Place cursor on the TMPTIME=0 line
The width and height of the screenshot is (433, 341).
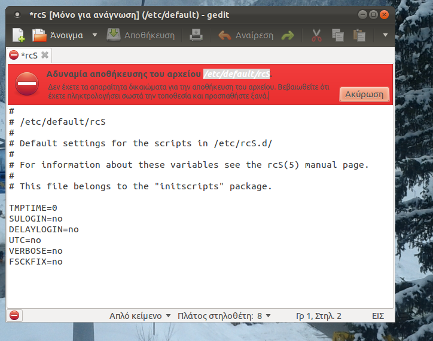tap(33, 208)
